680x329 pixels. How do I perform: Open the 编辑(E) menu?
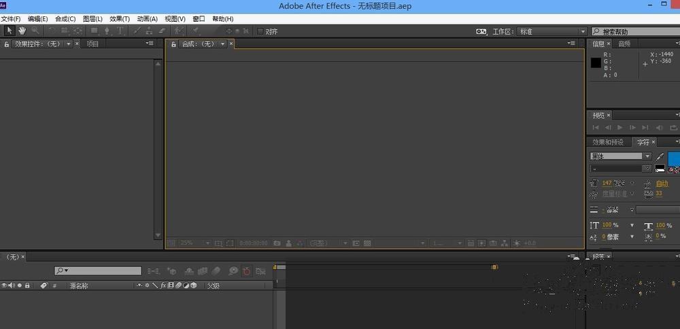click(x=37, y=19)
